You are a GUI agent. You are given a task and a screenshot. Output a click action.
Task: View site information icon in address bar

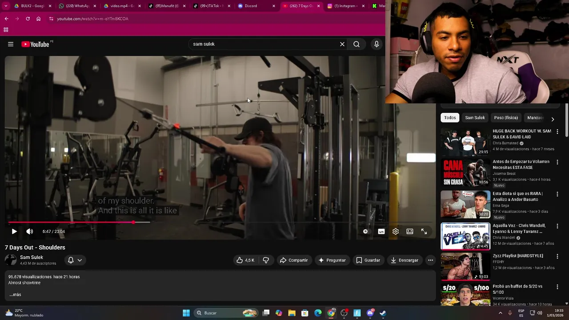(x=51, y=19)
